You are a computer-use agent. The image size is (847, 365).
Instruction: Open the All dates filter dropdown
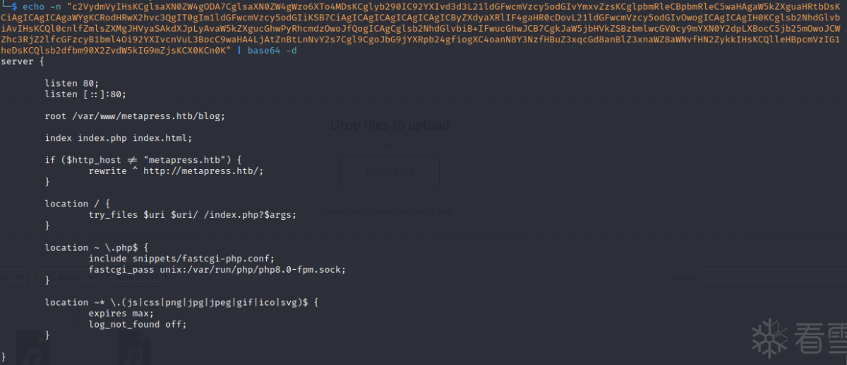[68, 278]
